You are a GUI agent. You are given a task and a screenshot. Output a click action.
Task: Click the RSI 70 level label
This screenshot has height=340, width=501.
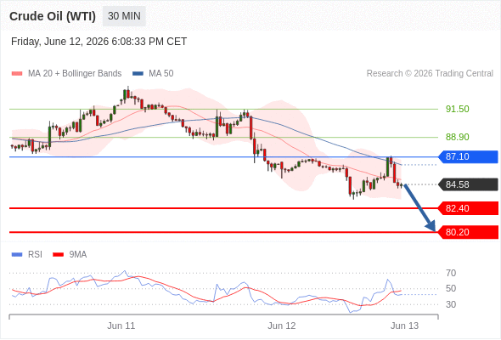451,273
